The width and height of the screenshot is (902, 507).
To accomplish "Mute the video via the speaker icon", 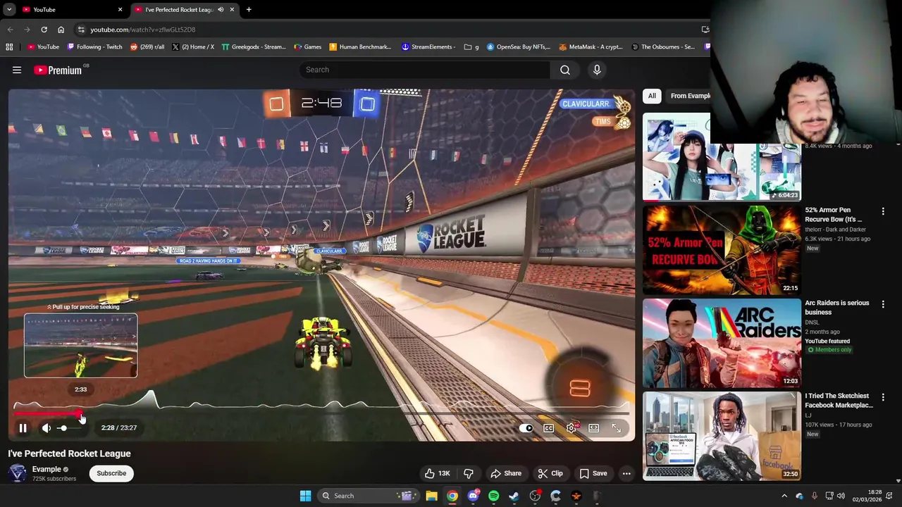I will click(x=46, y=427).
